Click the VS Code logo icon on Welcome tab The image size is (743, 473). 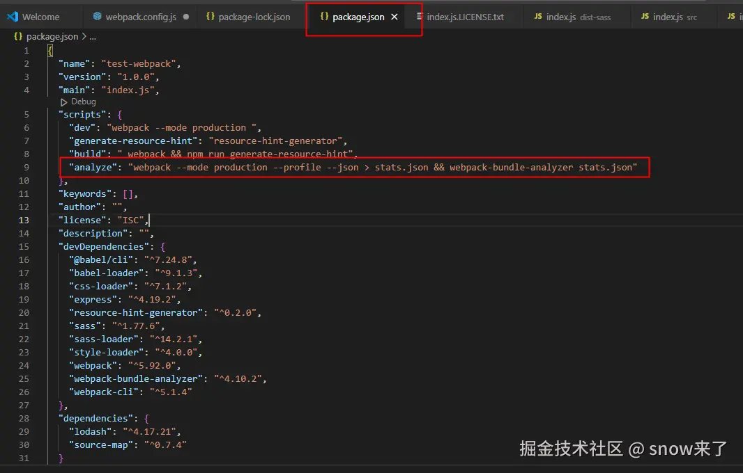[x=13, y=17]
